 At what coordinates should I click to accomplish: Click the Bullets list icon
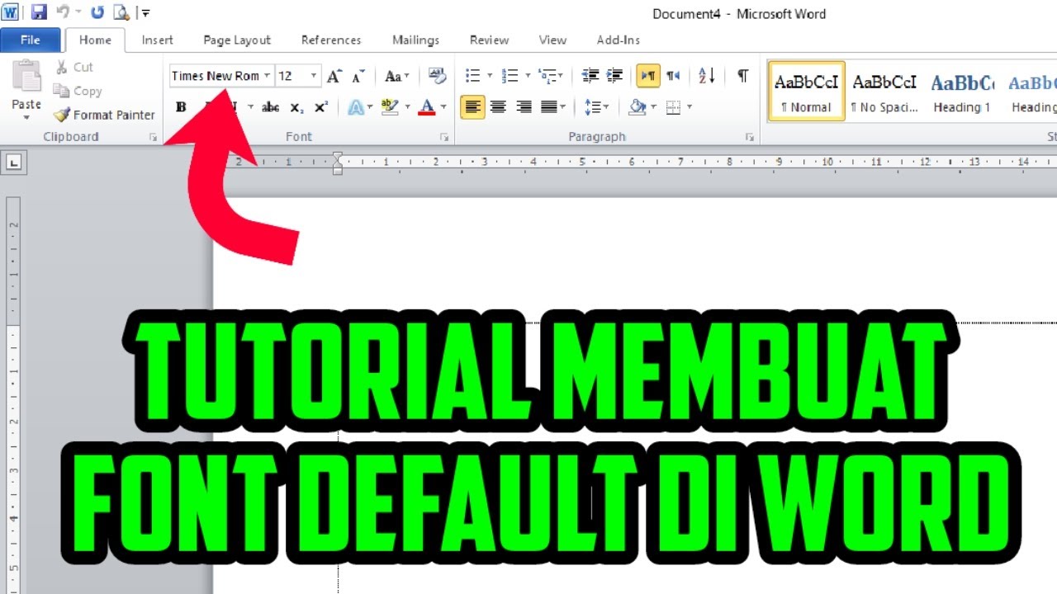tap(473, 76)
